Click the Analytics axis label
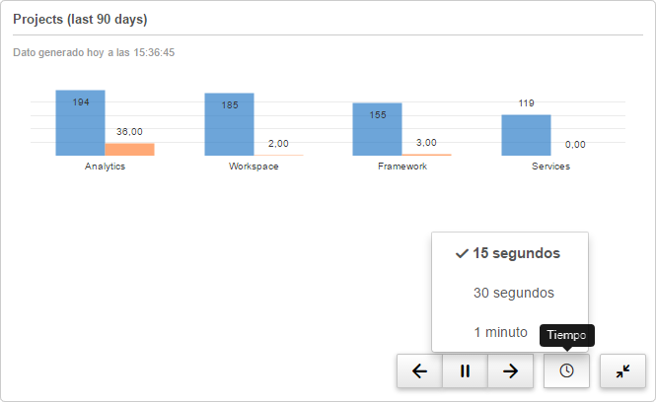This screenshot has height=402, width=656. click(x=105, y=167)
